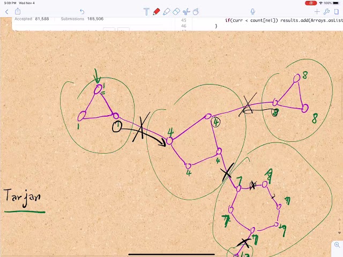Click code line number 46
The width and height of the screenshot is (343, 257).
(x=183, y=26)
